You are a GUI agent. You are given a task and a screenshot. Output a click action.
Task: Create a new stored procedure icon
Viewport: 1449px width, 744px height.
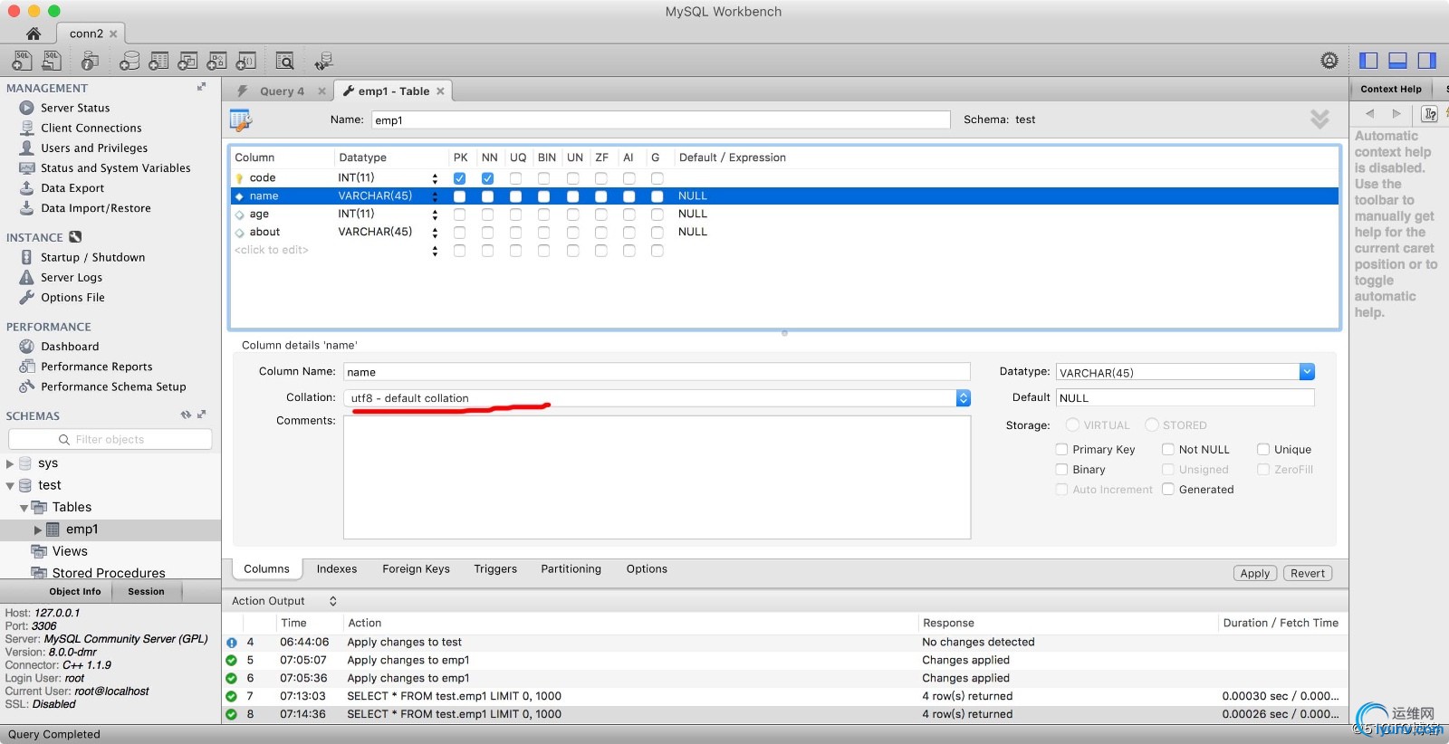tap(216, 61)
